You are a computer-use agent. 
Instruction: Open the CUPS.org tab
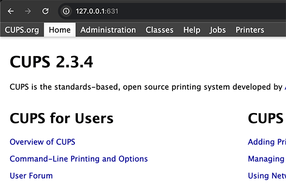pyautogui.click(x=22, y=30)
